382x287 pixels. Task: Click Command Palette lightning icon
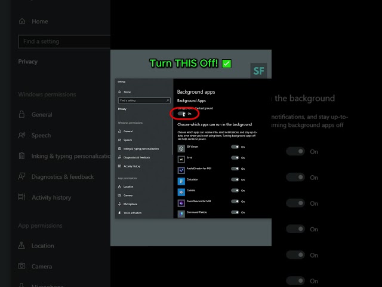[181, 214]
